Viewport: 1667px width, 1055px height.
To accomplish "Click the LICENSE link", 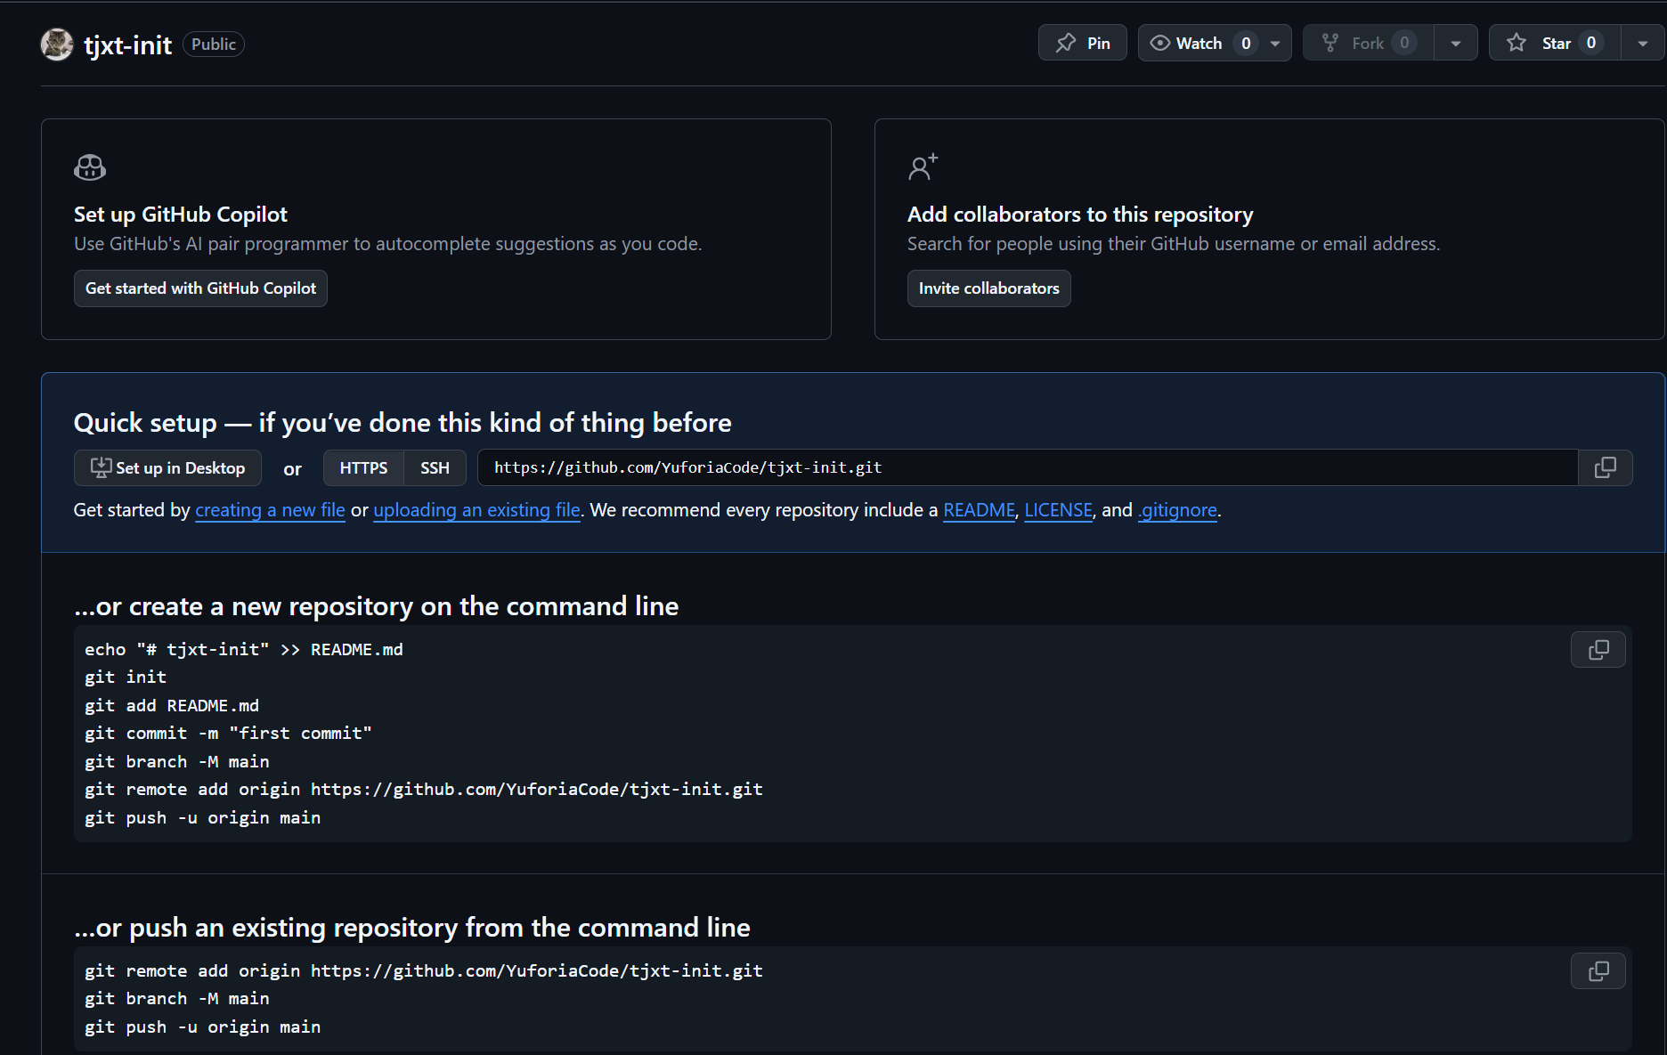I will tap(1058, 510).
